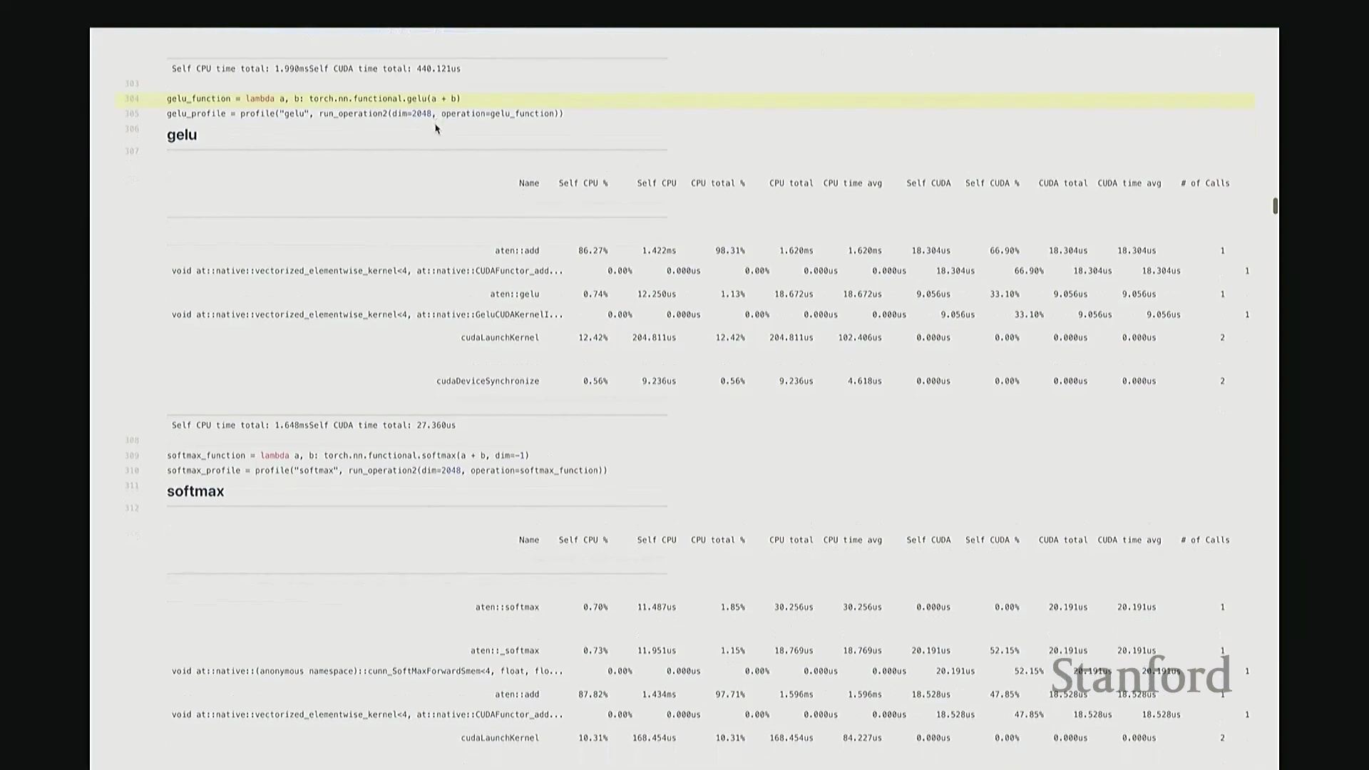Click line number 309 in the gutter
Screen dimensions: 1369x770
click(x=132, y=456)
